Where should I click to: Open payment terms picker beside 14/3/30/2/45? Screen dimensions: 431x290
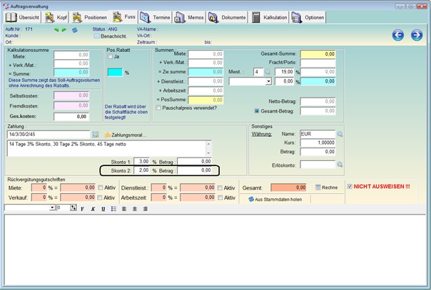(95, 134)
